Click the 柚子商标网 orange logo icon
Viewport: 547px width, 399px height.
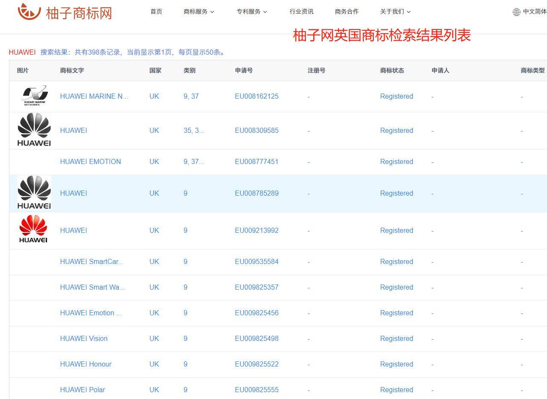coord(29,12)
